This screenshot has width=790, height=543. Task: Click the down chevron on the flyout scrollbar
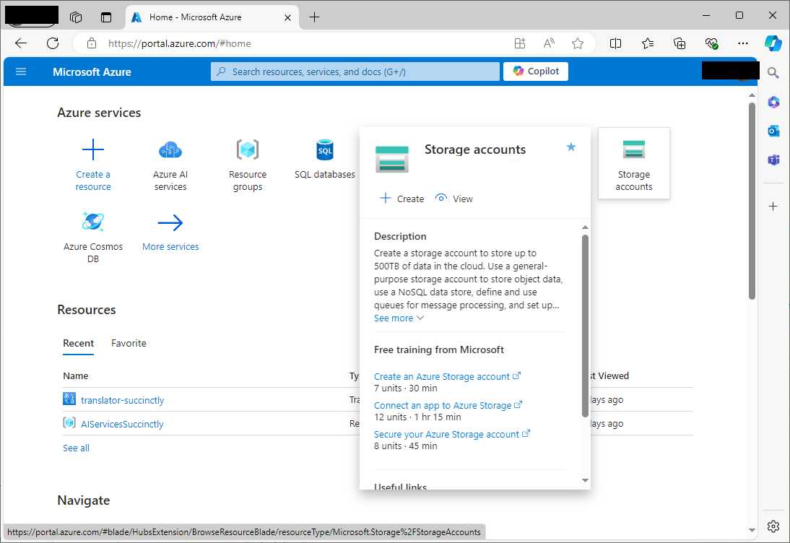pyautogui.click(x=585, y=479)
